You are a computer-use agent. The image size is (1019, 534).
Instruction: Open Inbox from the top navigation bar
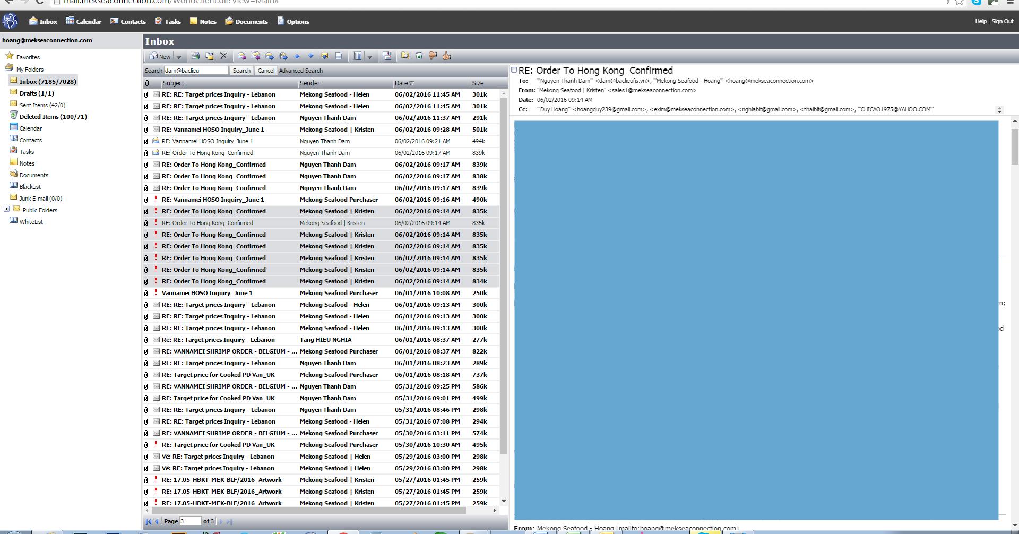pyautogui.click(x=43, y=21)
